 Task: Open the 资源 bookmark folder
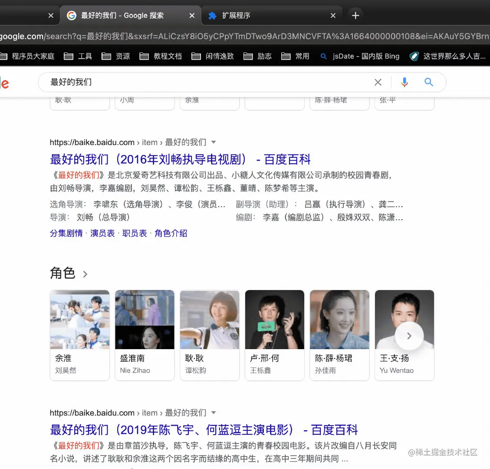(116, 56)
